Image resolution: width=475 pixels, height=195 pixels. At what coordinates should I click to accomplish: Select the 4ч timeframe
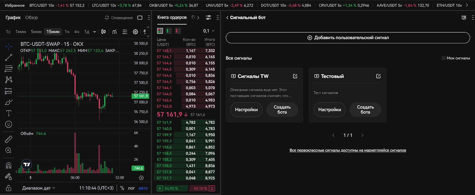click(77, 32)
